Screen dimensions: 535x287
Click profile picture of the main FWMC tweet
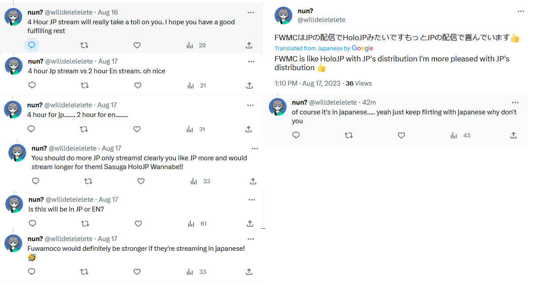(x=283, y=15)
